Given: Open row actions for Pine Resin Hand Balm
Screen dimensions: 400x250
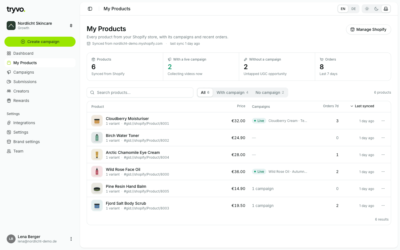Looking at the screenshot, I should point(383,189).
